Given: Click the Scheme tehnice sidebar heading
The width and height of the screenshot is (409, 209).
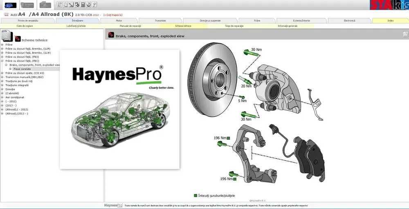Looking at the screenshot, I should click(34, 40).
